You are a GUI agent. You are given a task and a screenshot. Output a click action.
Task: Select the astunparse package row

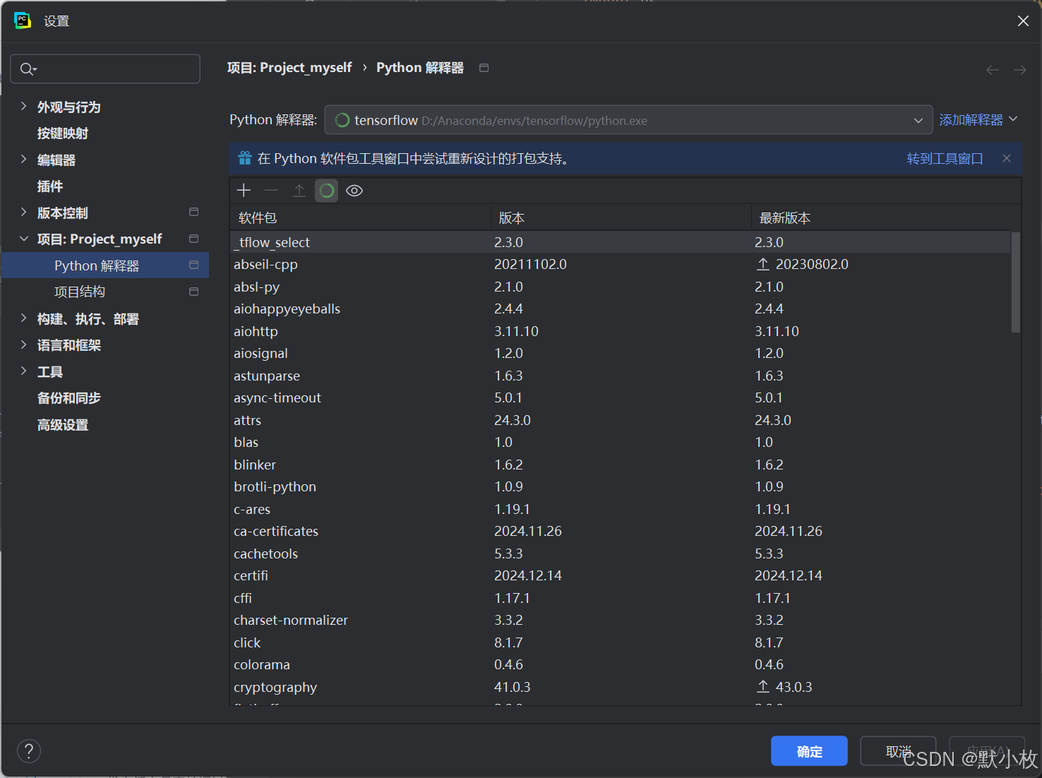[621, 376]
